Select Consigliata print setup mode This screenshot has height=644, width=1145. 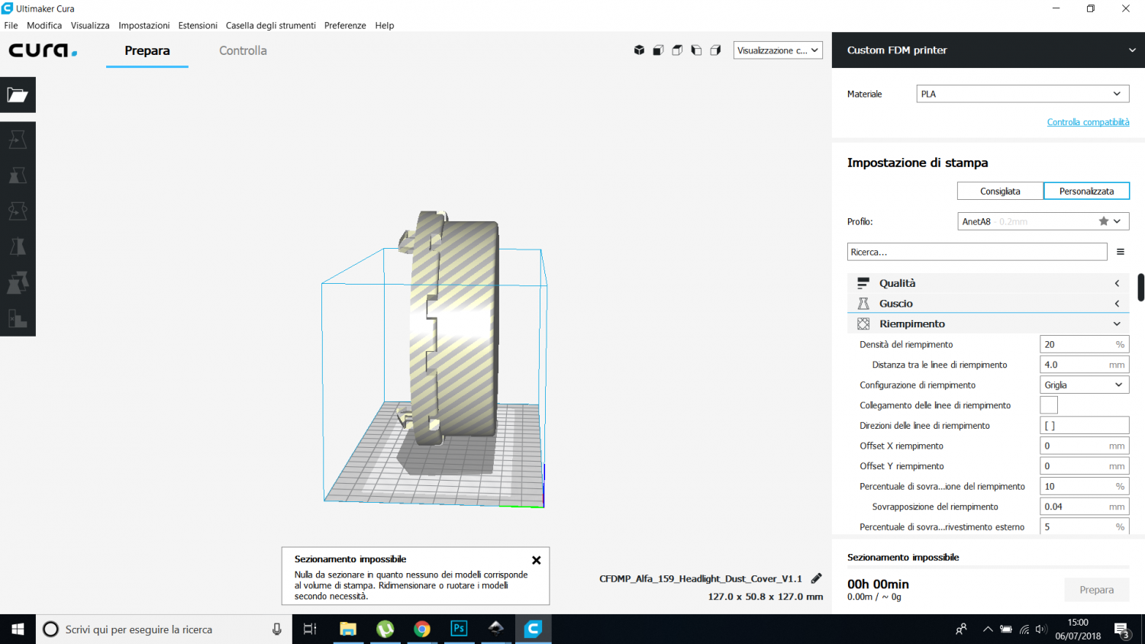coord(1000,191)
